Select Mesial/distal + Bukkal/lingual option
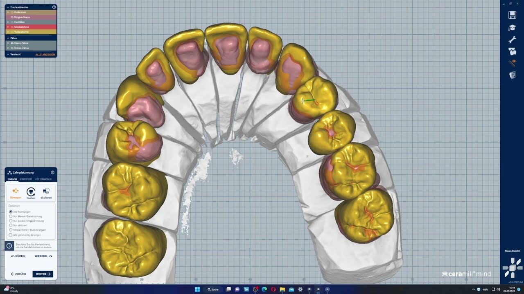This screenshot has height=294, width=524. coord(11,230)
